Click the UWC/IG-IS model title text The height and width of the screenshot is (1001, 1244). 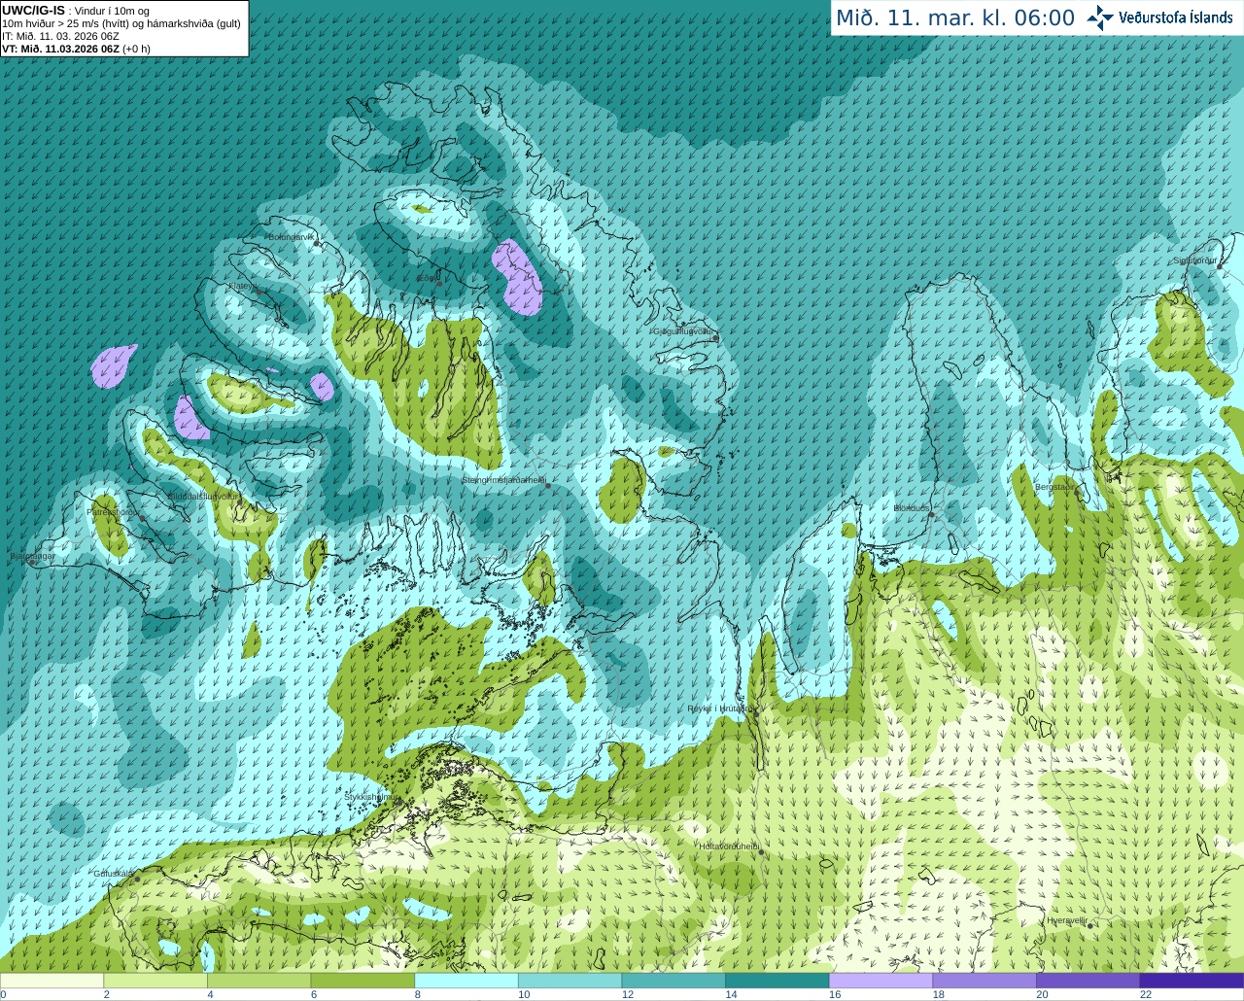[34, 11]
